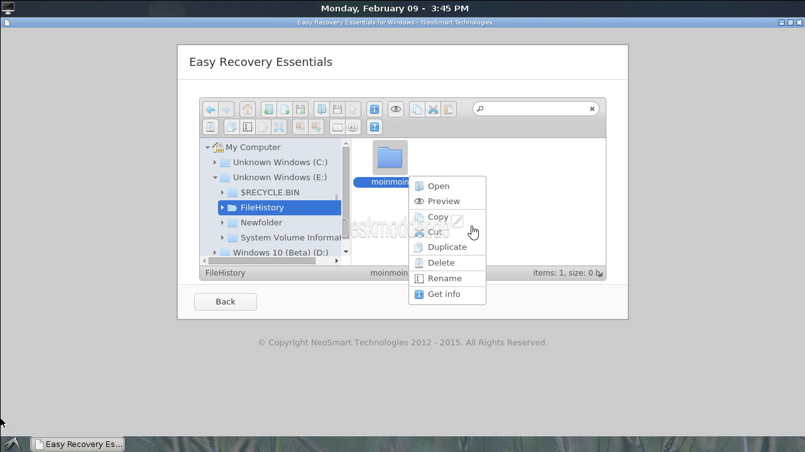Choose Open from the context menu

[x=447, y=186]
